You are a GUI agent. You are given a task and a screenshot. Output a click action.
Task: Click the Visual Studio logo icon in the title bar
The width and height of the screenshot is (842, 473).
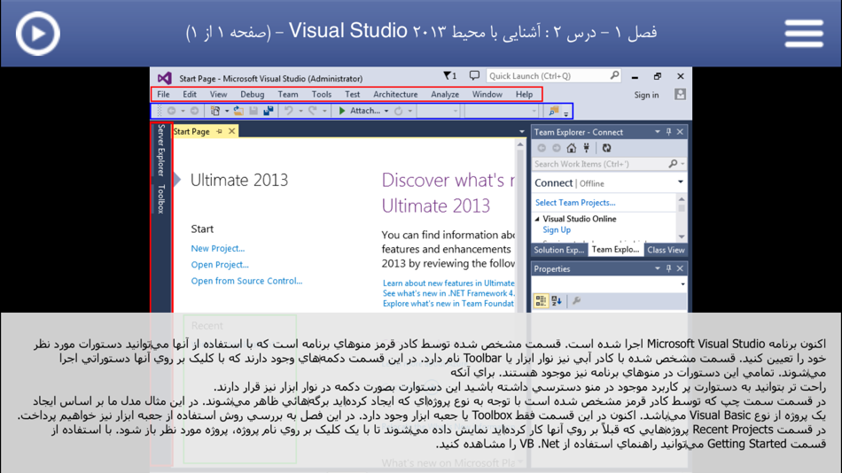[165, 78]
